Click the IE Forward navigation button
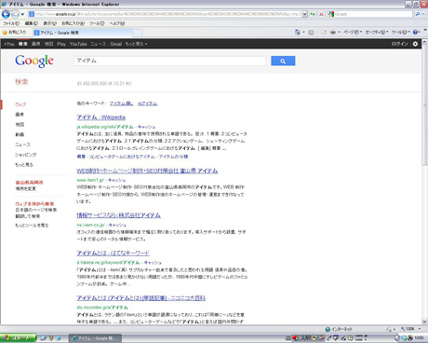Screen dimensions: 428x343 15,14
